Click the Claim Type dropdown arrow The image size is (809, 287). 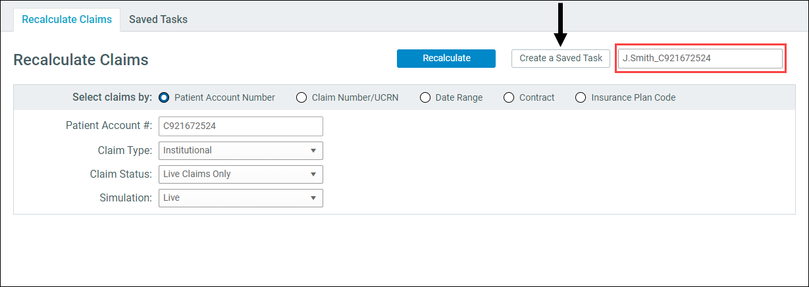313,151
